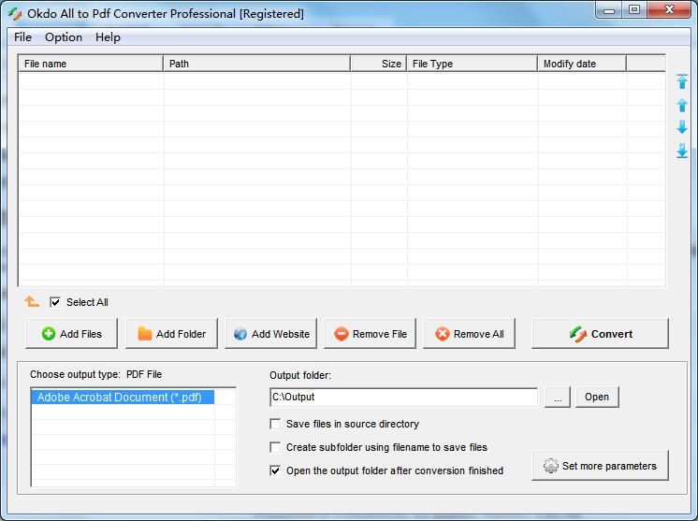698x521 pixels.
Task: Open the Help menu
Action: [x=108, y=36]
